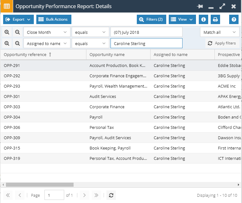Open help with the question mark icon
Image resolution: width=242 pixels, height=203 pixels.
tap(234, 19)
